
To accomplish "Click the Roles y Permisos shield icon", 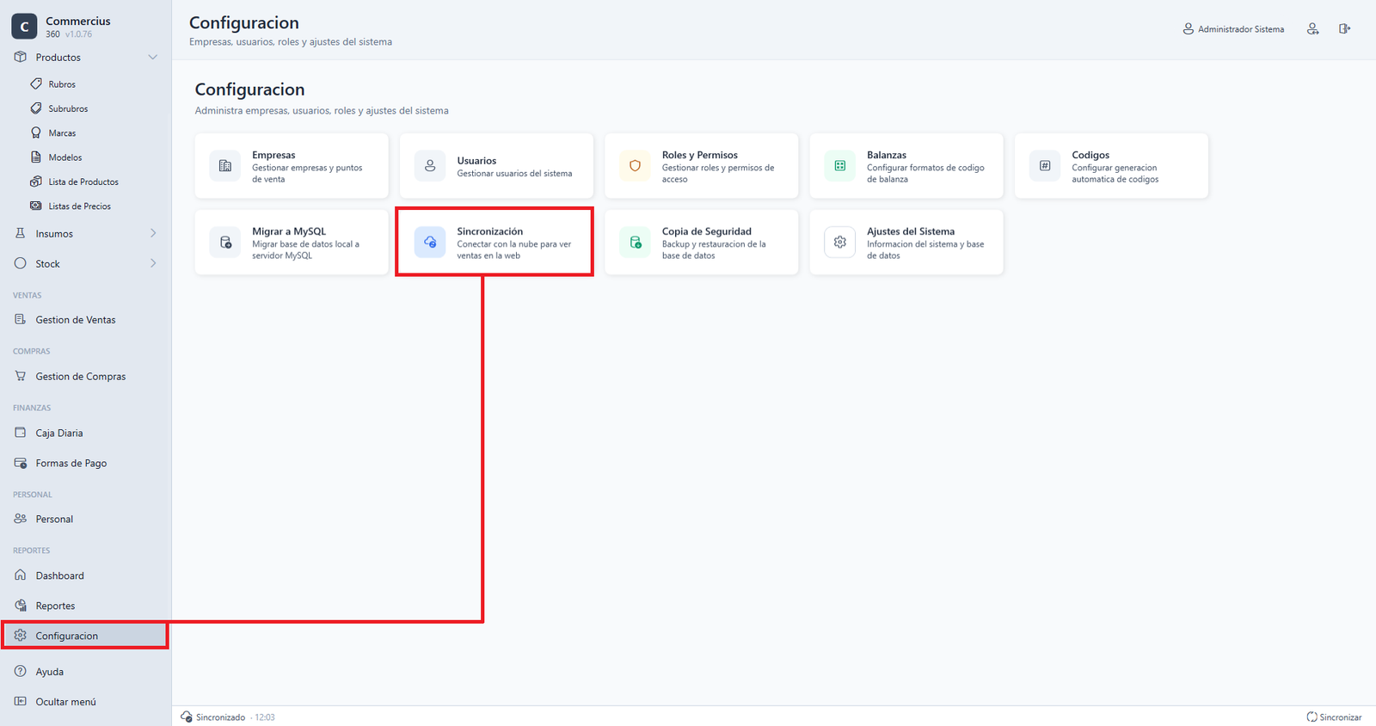I will 636,166.
